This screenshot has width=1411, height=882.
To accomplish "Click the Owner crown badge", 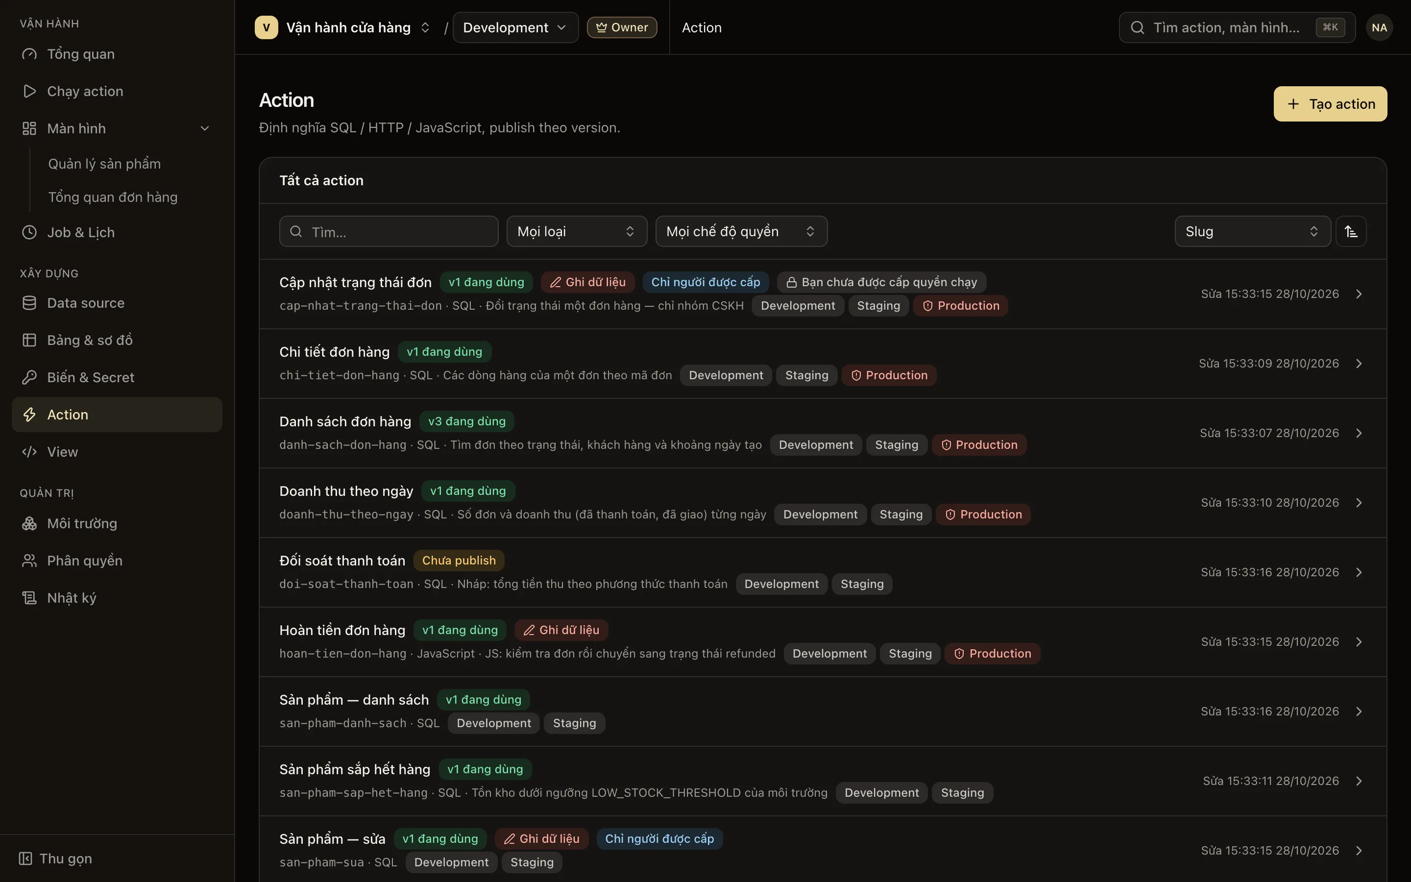I will click(x=622, y=27).
